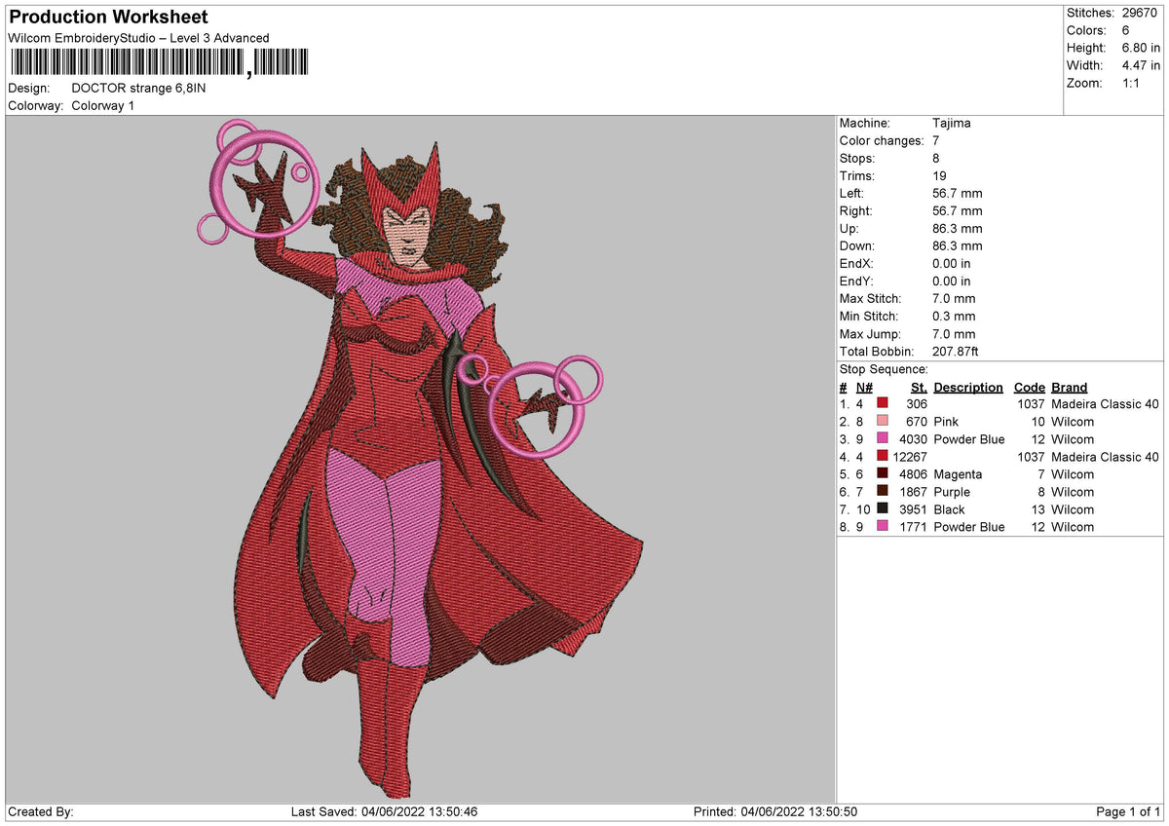Screen dimensions: 1169x826
Task: Click the stitches value 29670
Action: 1140,13
